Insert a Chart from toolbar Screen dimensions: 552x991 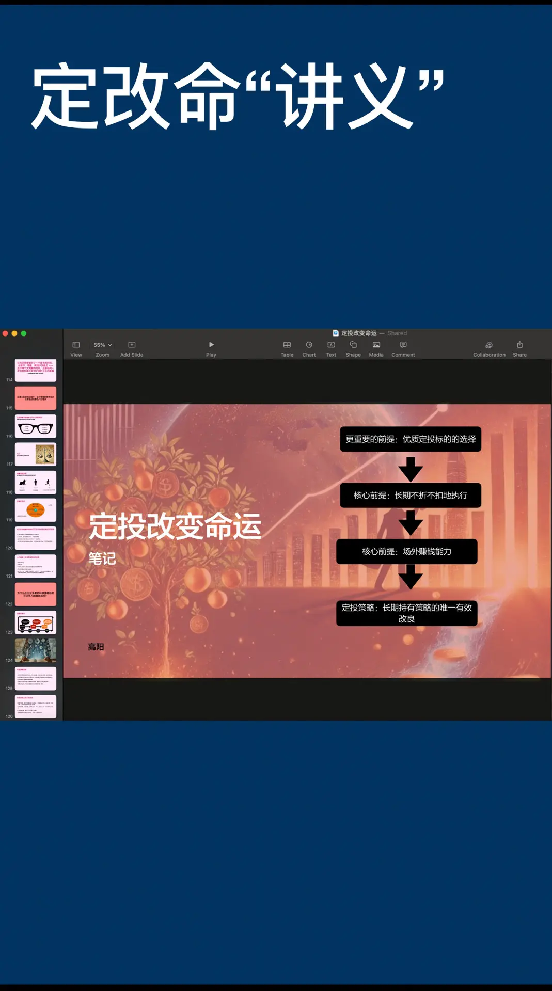tap(309, 345)
